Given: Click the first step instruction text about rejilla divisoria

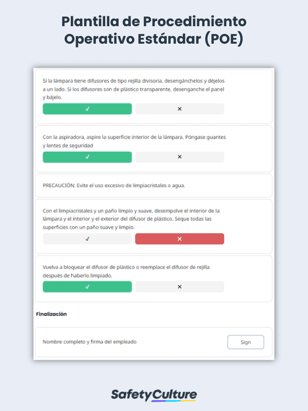Looking at the screenshot, I should pos(130,88).
